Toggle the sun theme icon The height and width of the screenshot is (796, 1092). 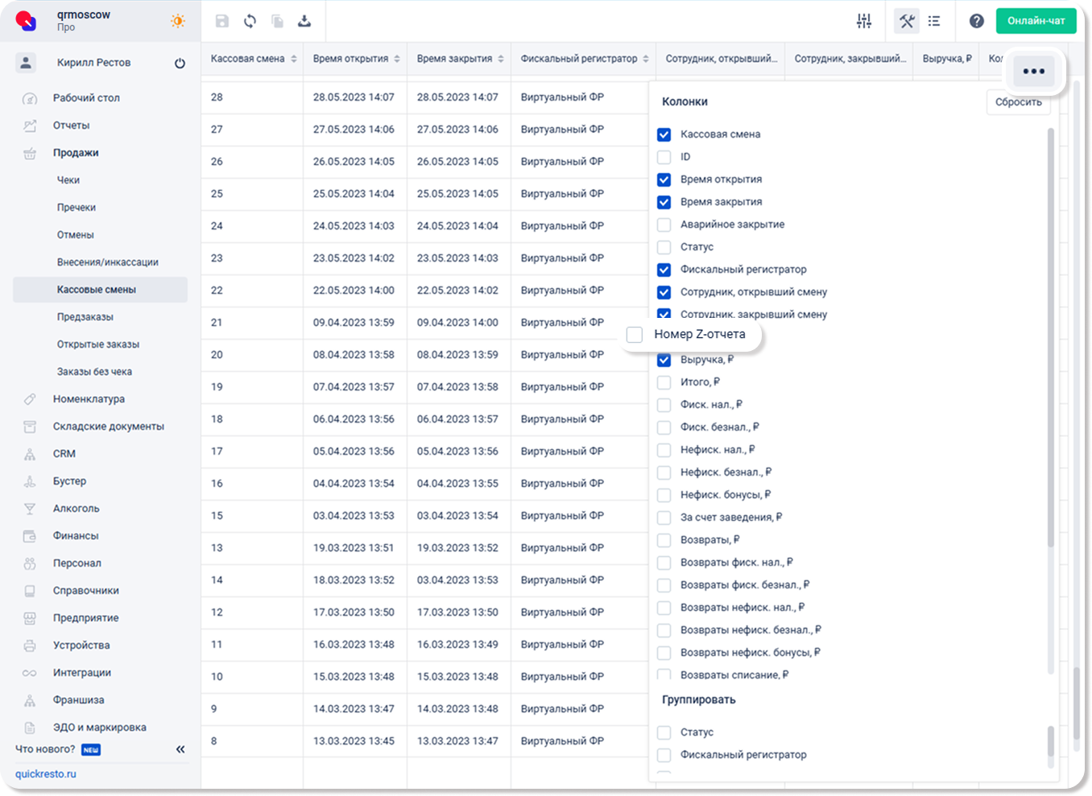click(178, 21)
